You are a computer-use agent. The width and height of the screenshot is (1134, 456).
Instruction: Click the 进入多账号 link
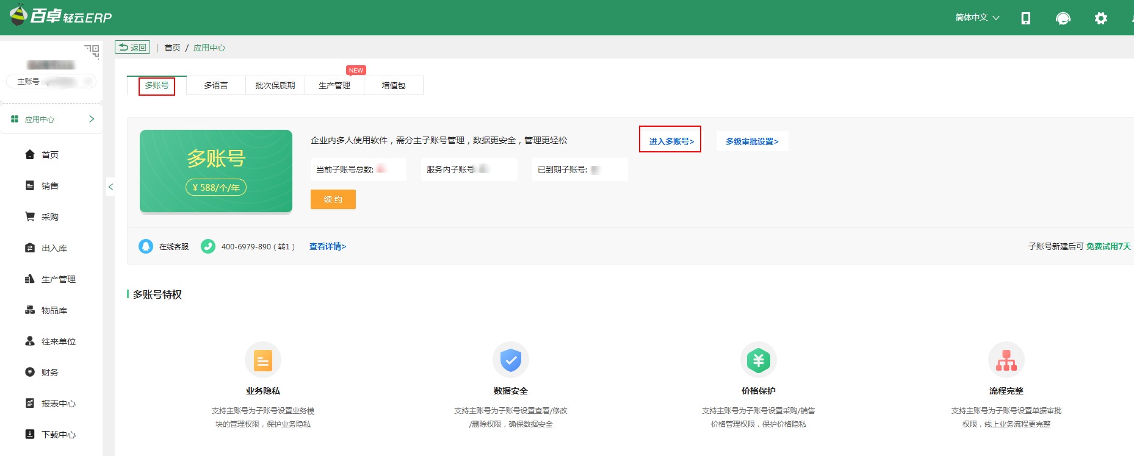click(x=671, y=141)
